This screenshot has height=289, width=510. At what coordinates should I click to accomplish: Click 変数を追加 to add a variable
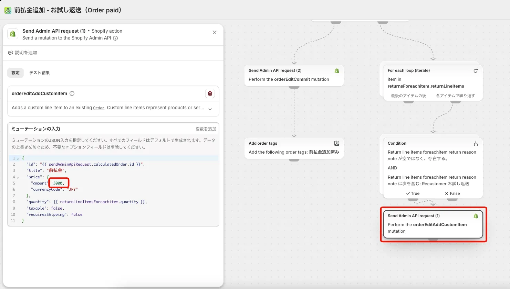point(206,129)
